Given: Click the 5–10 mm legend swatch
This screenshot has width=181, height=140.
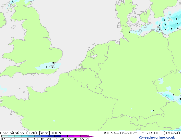Looking at the screenshot, I should 31,136.
